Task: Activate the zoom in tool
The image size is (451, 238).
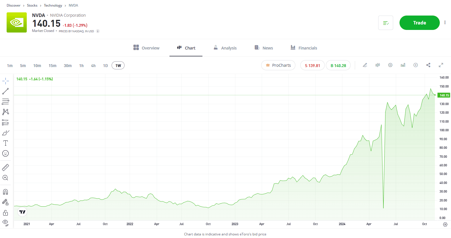Action: [x=5, y=178]
